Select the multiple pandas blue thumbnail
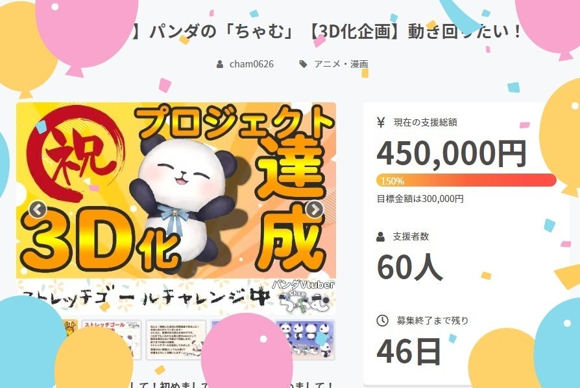The height and width of the screenshot is (388, 580). coord(306,339)
